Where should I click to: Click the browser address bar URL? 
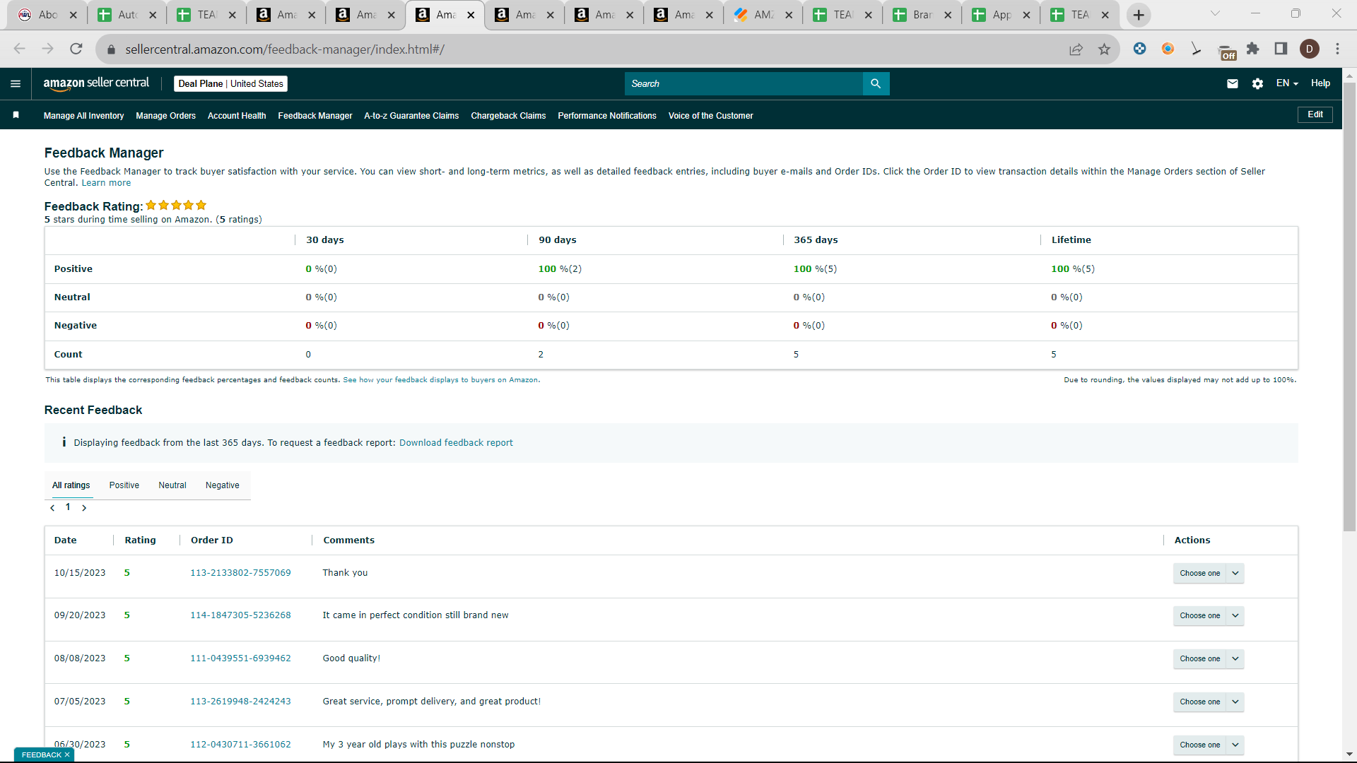pyautogui.click(x=285, y=49)
